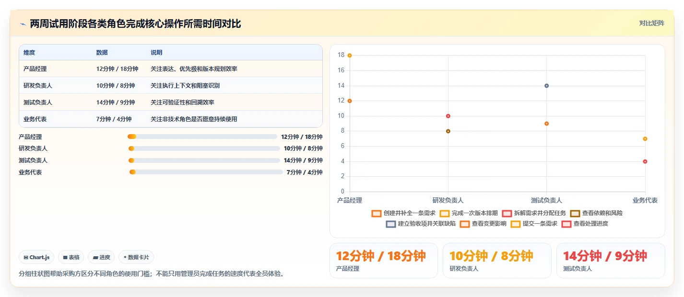Click the 业务代表 x-axis label on the chart
Viewport: 684px width, 297px height.
tap(645, 200)
